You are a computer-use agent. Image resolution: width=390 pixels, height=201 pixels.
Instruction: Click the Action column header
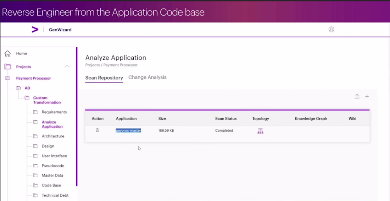97,119
